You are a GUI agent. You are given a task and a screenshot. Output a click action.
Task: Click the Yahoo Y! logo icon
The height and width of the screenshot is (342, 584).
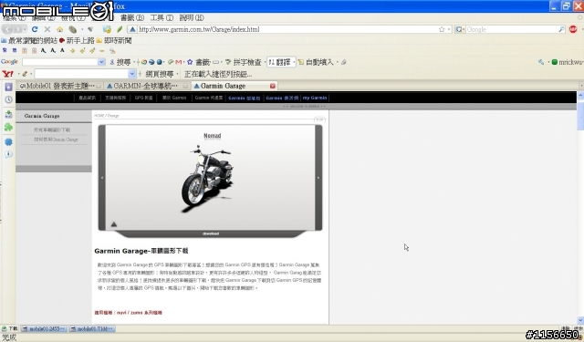[x=7, y=74]
